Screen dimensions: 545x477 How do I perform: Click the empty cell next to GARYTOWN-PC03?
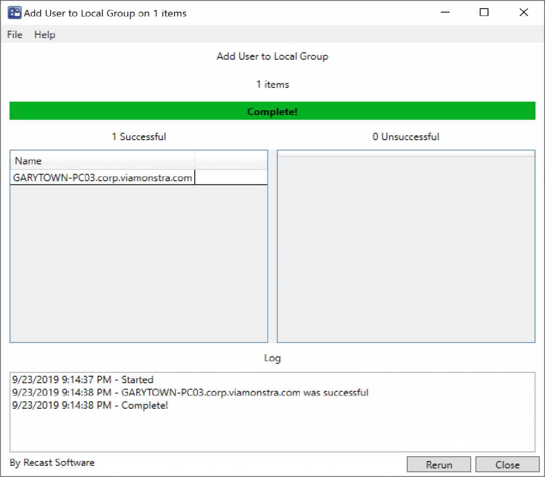pyautogui.click(x=230, y=178)
